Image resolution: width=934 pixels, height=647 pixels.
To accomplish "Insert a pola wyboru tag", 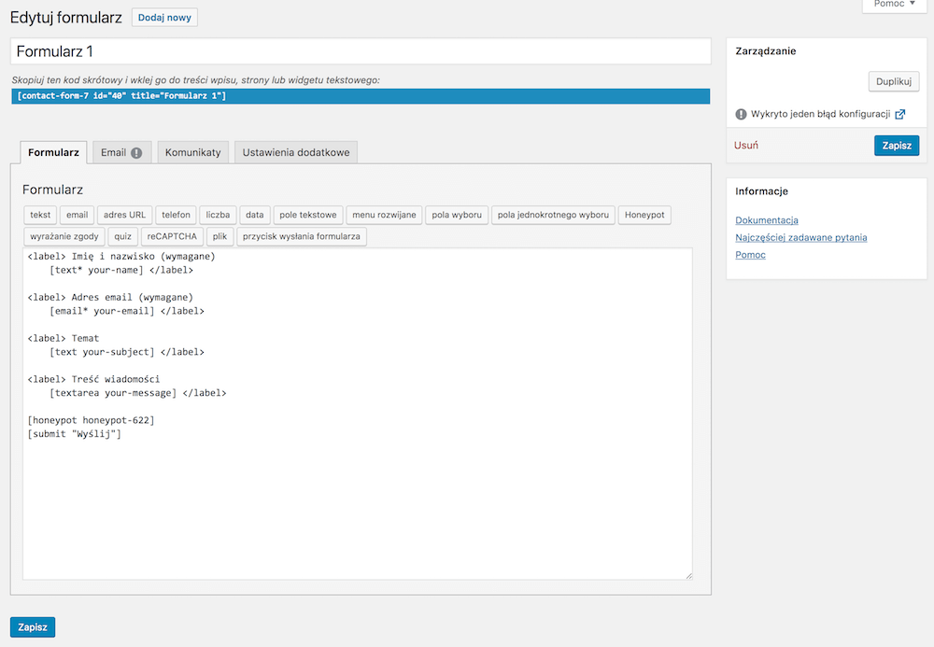I will [x=457, y=215].
